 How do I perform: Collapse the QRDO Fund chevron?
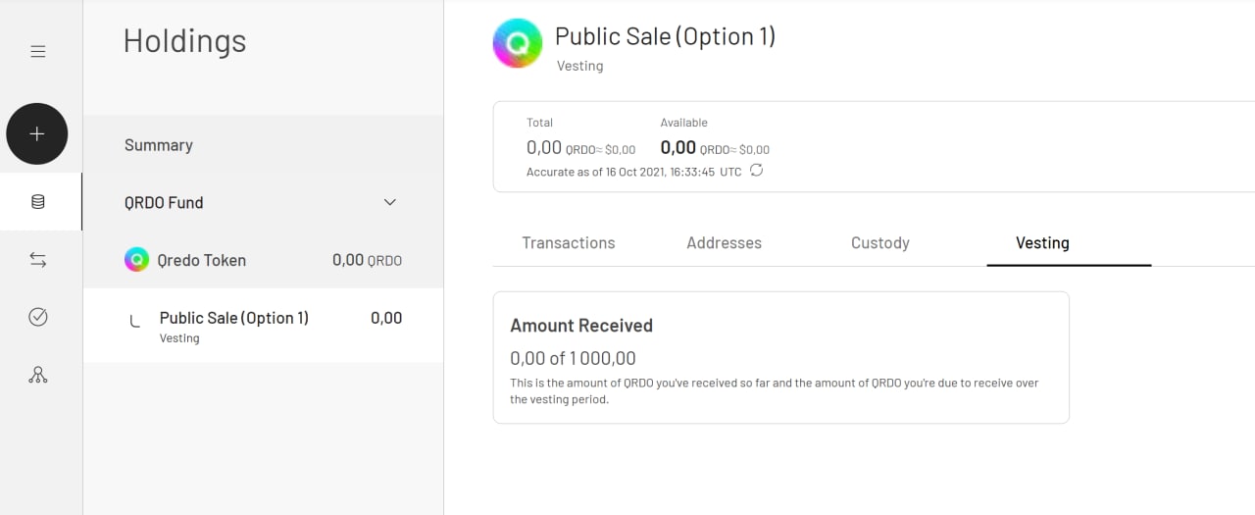point(389,202)
